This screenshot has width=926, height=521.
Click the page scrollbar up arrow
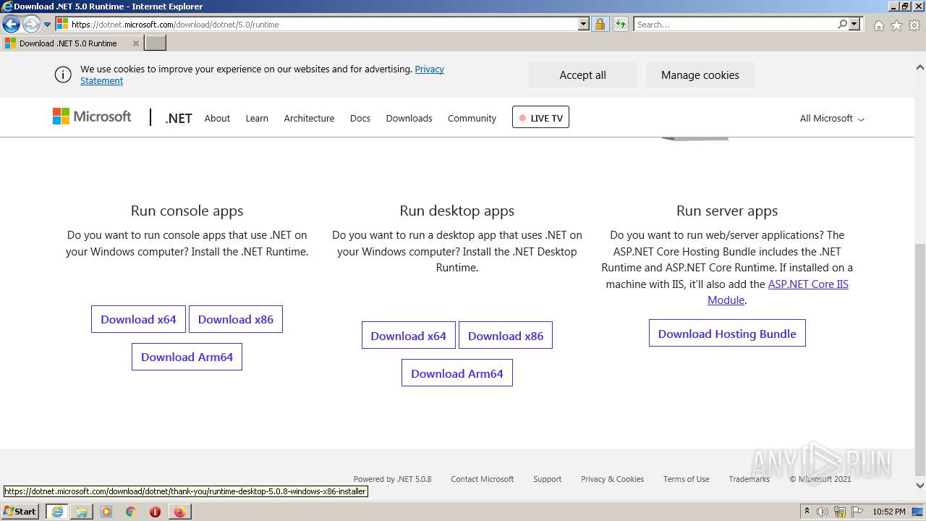pyautogui.click(x=920, y=67)
